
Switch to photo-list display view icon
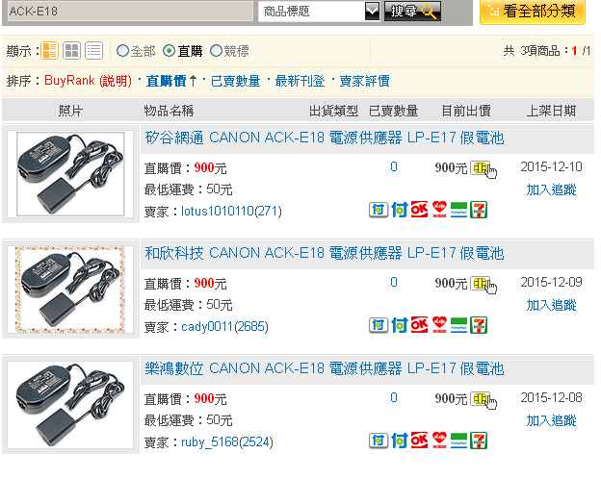point(49,51)
